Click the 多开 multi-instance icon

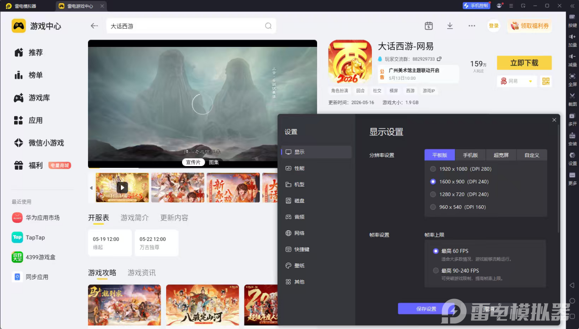[572, 119]
